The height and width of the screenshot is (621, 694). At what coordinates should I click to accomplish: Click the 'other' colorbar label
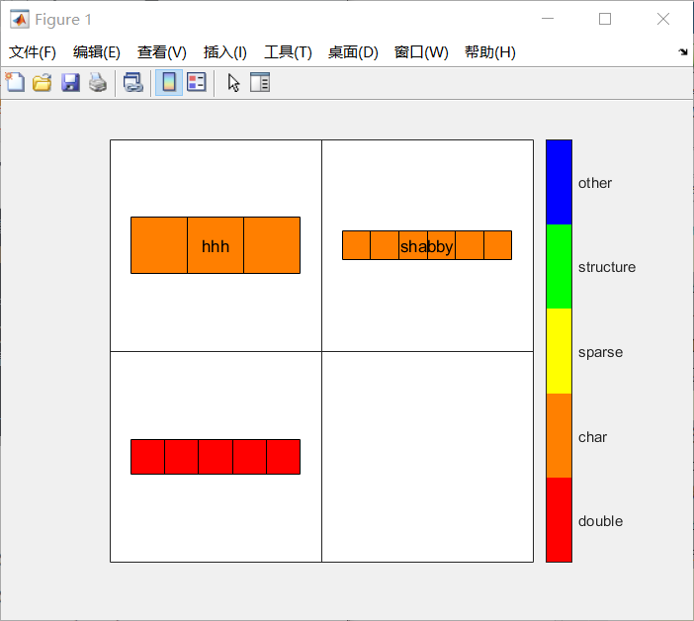(595, 183)
